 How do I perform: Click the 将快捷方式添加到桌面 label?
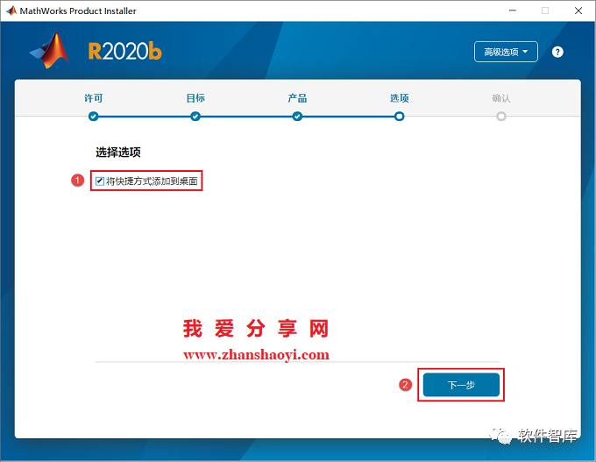point(152,181)
